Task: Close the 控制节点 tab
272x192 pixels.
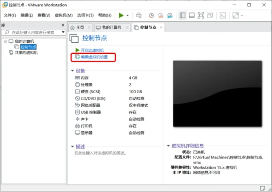Action: pos(161,27)
